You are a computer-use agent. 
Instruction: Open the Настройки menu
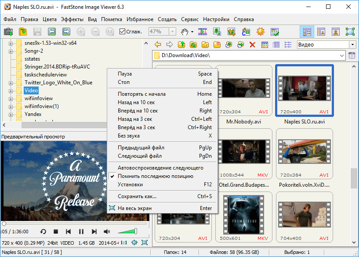pyautogui.click(x=216, y=19)
